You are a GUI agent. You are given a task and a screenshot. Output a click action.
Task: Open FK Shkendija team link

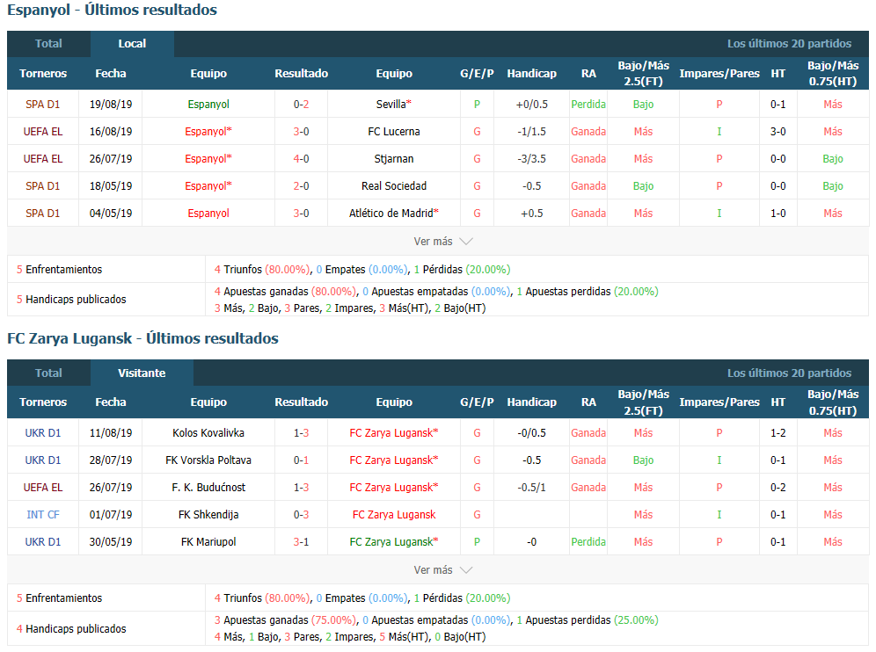point(208,515)
